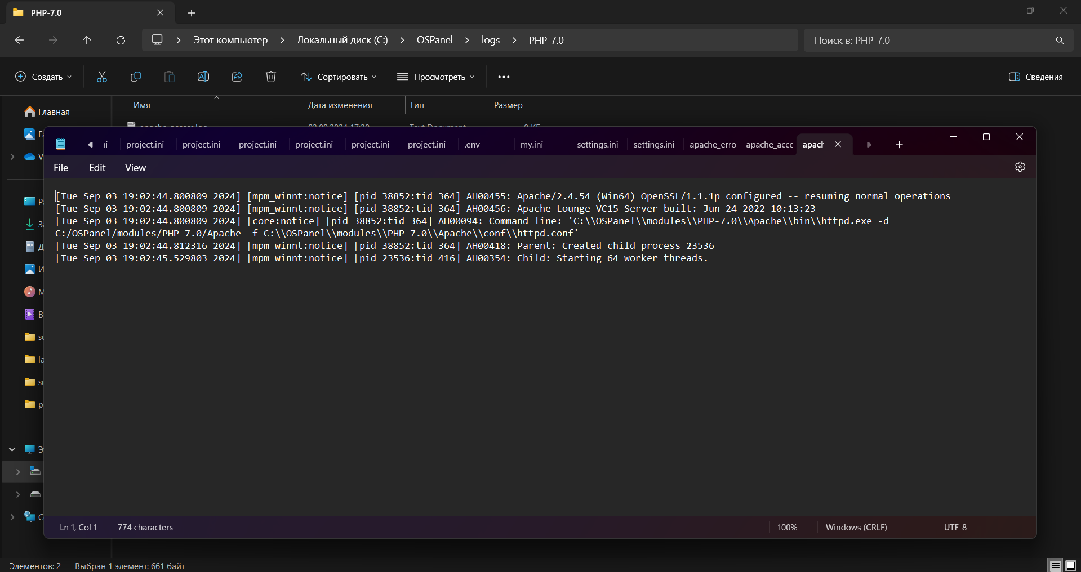The image size is (1081, 572).
Task: Click the 100% zoom level in Notepad status bar
Action: click(788, 528)
